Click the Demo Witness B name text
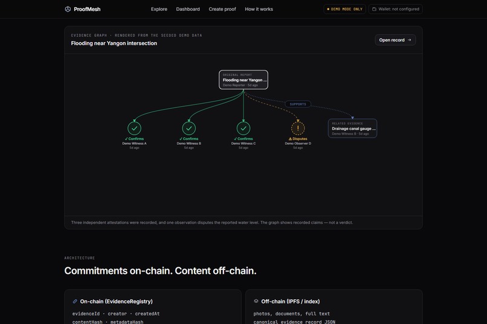The image size is (487, 324). point(189,144)
